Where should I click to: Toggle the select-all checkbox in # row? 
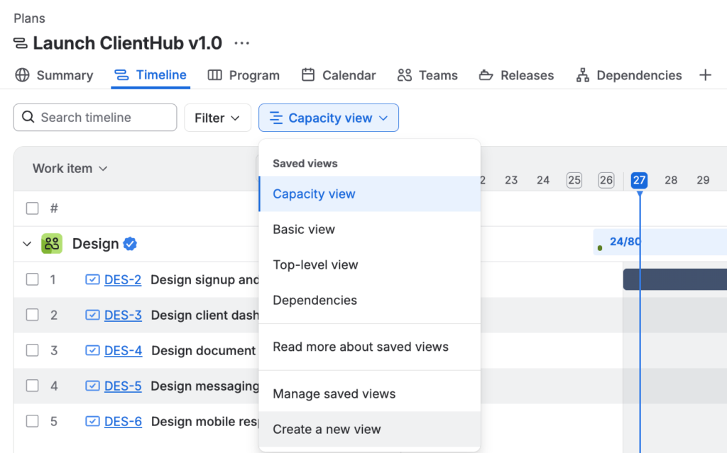[x=33, y=208]
